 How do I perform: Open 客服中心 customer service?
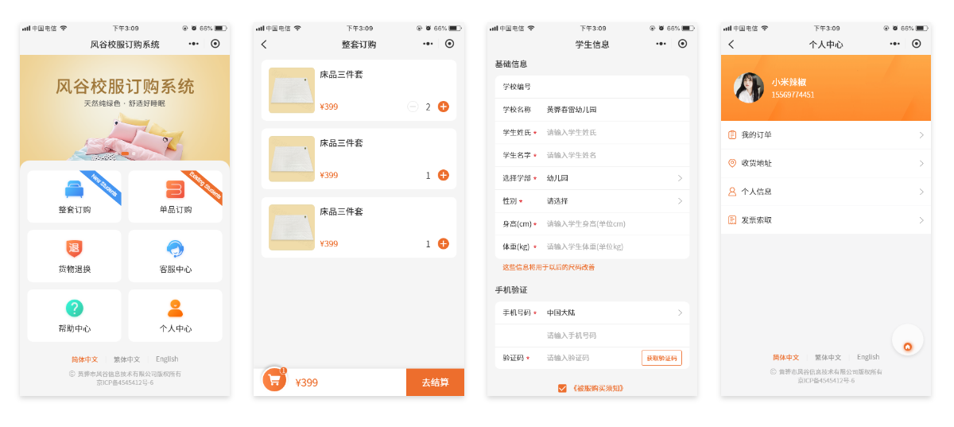tap(175, 249)
